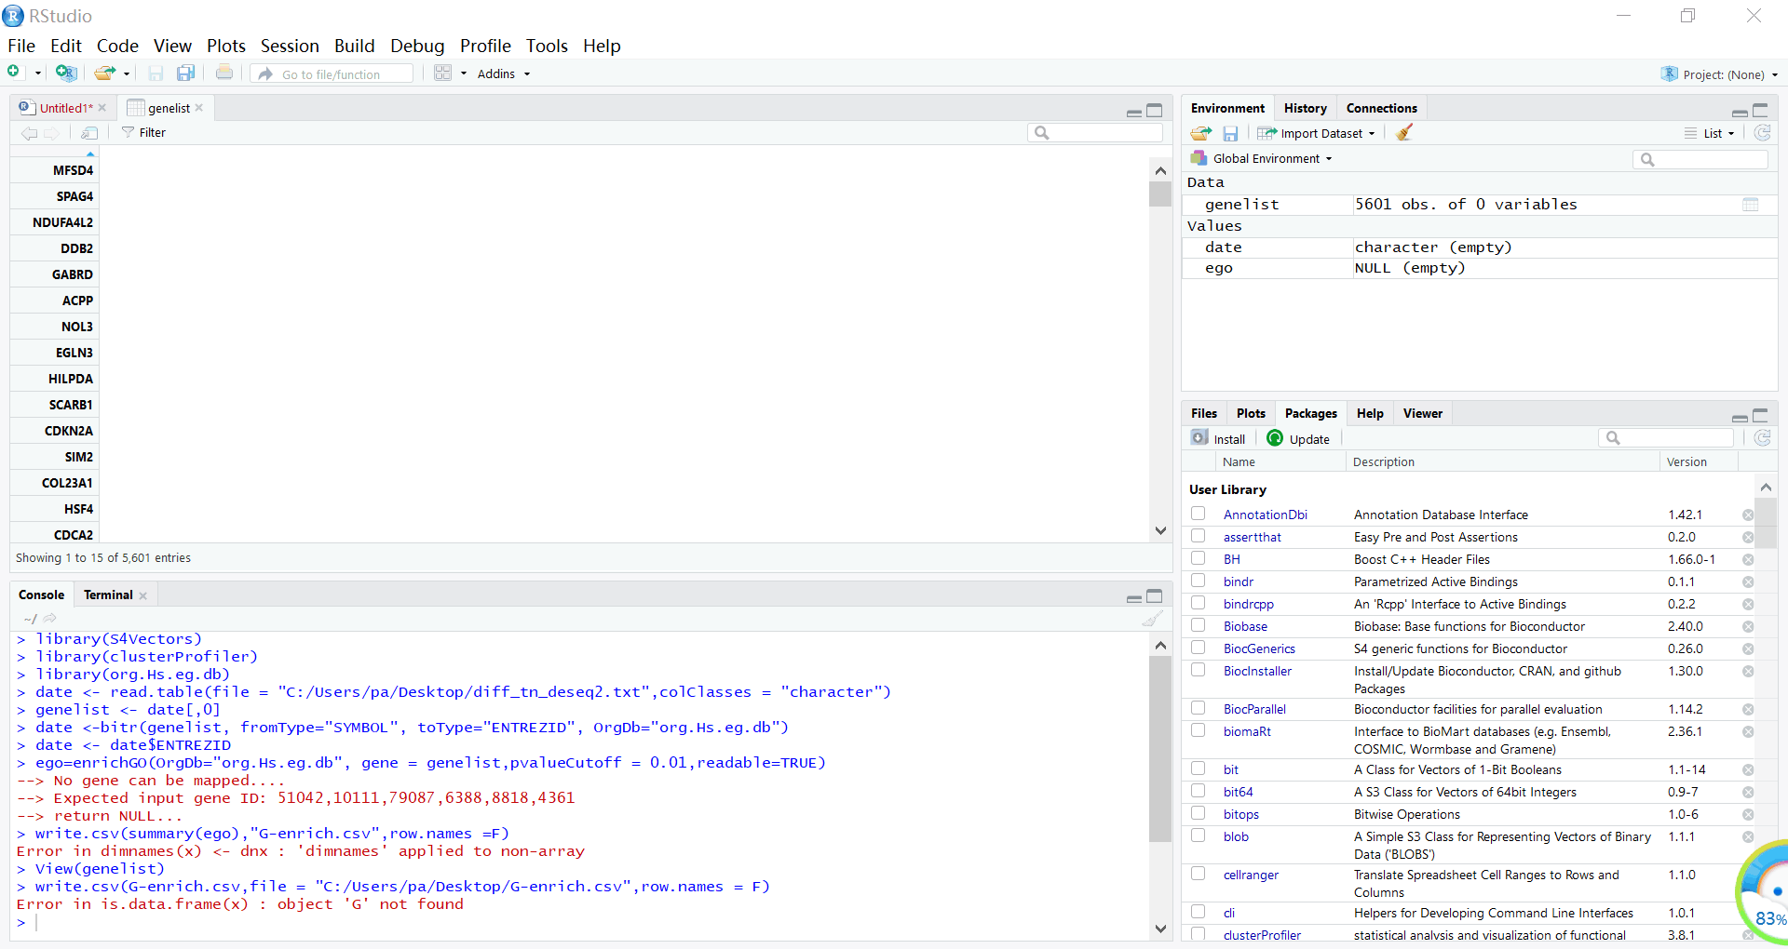1788x949 pixels.
Task: Enable the Biobase package checkbox
Action: (x=1199, y=626)
